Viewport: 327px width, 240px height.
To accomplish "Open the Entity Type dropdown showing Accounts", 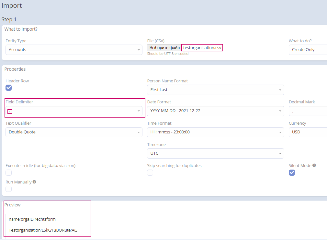I will 74,50.
